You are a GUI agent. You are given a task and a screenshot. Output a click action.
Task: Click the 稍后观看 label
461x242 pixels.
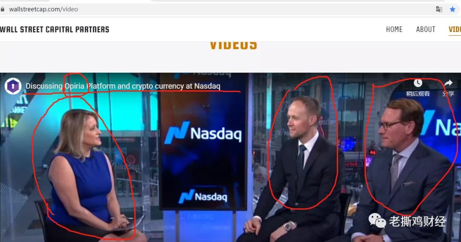418,94
